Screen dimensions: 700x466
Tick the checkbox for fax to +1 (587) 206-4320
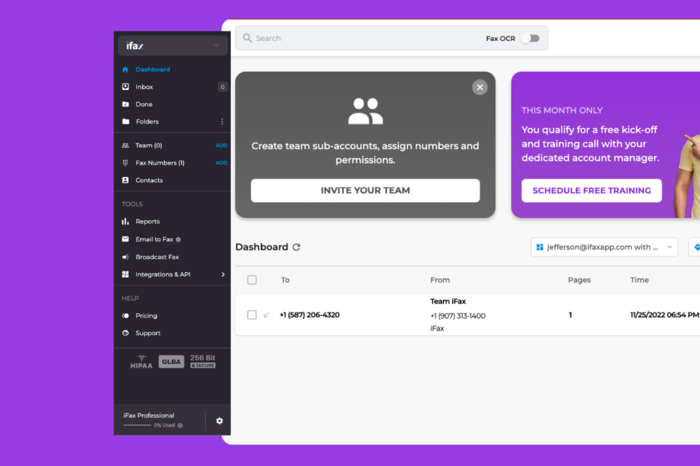252,315
